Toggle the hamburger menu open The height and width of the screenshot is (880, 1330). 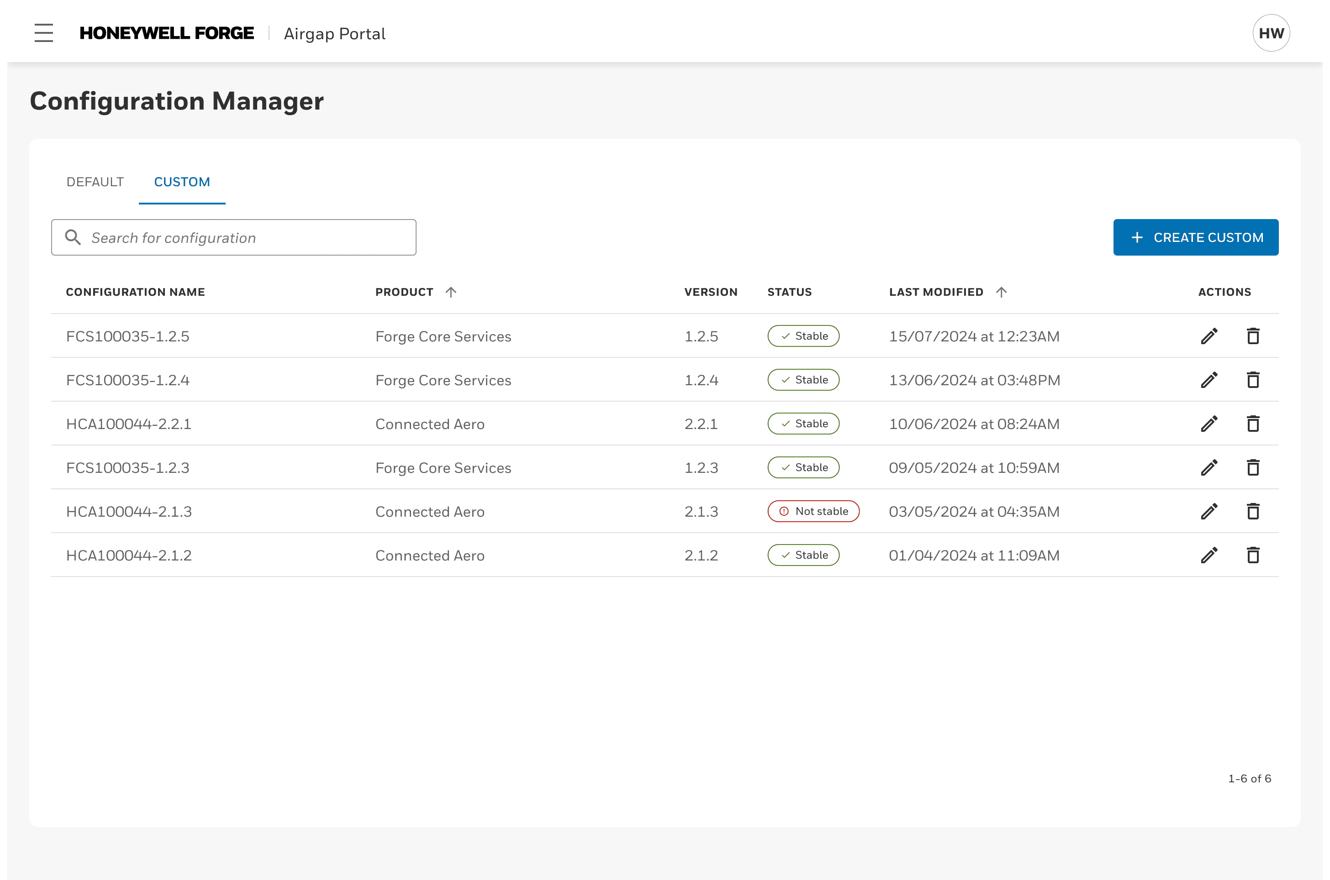(x=44, y=33)
